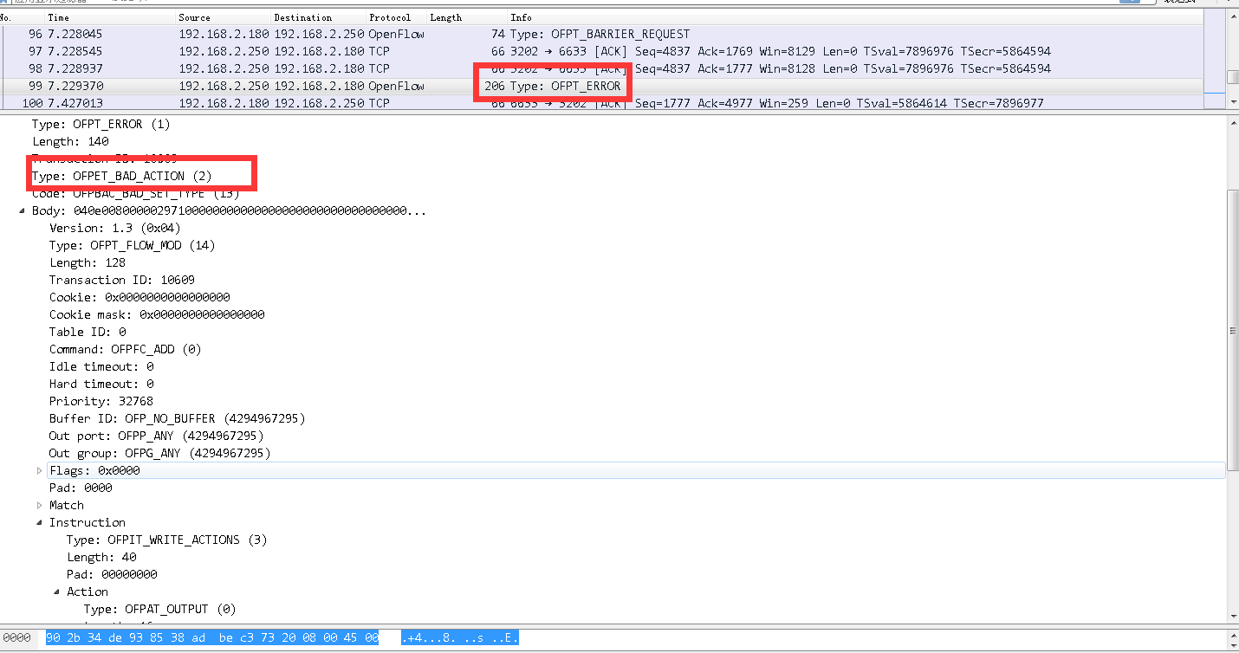The height and width of the screenshot is (653, 1239).
Task: Select the 'Priority: 32768' field
Action: (101, 401)
